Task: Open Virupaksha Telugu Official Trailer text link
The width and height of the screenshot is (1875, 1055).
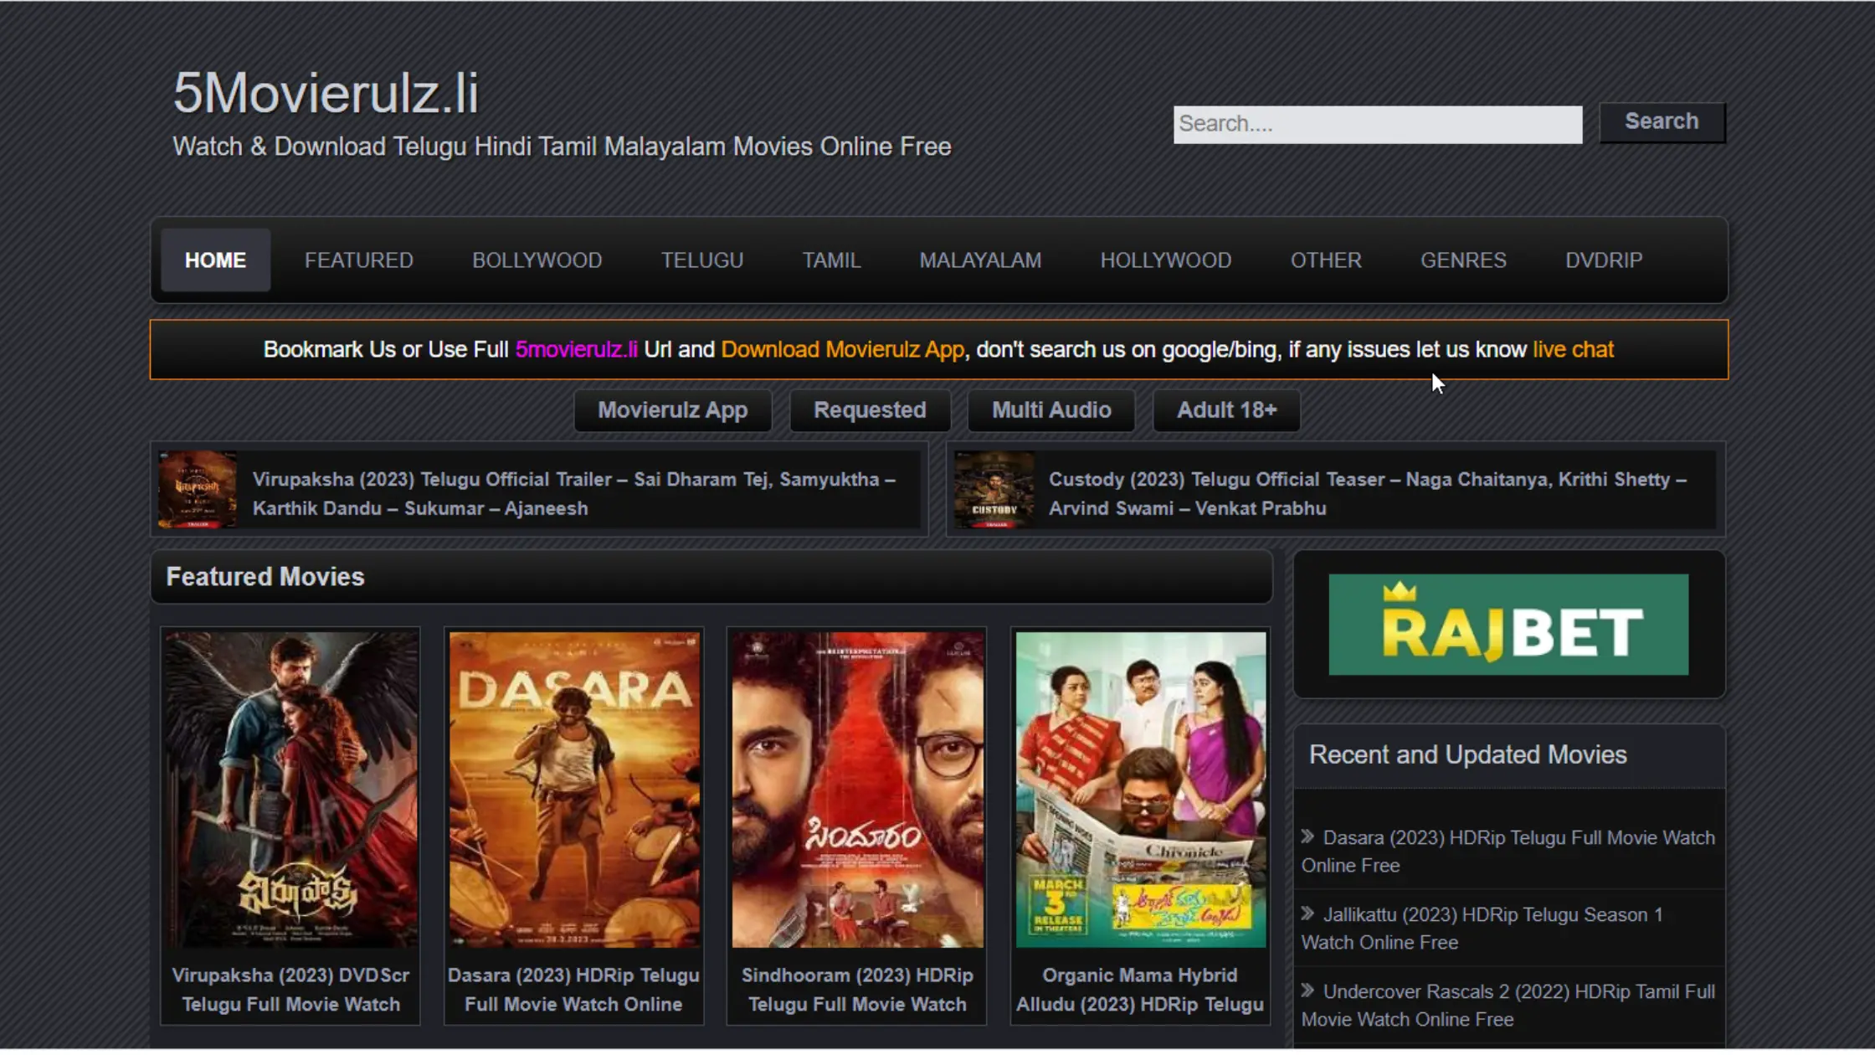Action: tap(574, 494)
